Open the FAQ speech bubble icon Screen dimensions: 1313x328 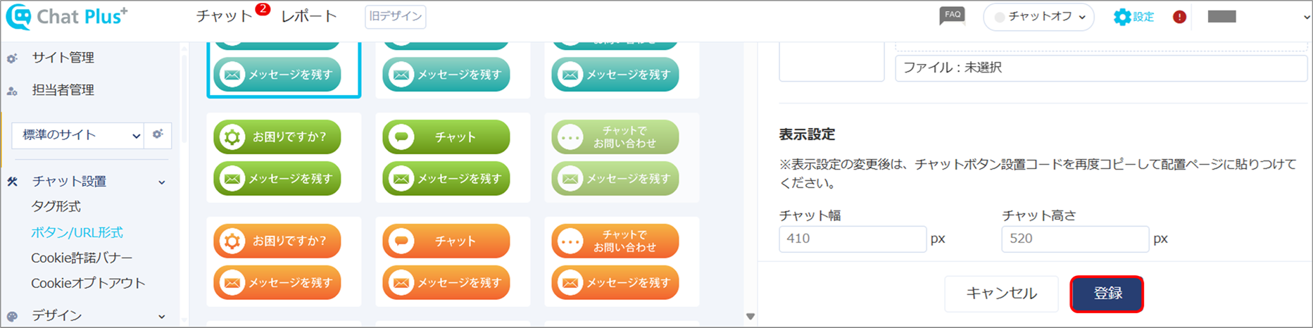pos(952,15)
